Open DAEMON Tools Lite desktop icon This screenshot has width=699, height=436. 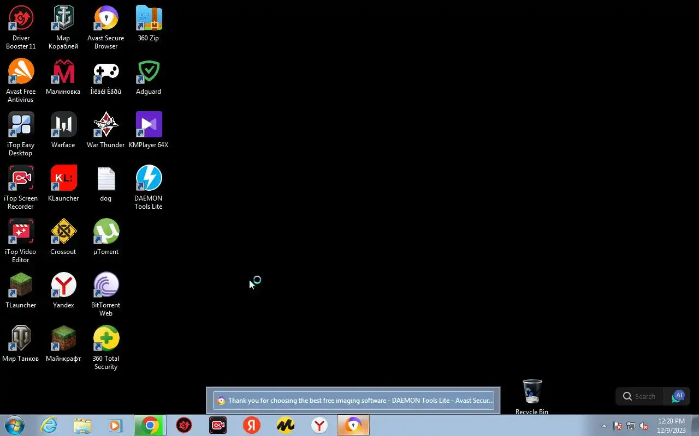149,187
